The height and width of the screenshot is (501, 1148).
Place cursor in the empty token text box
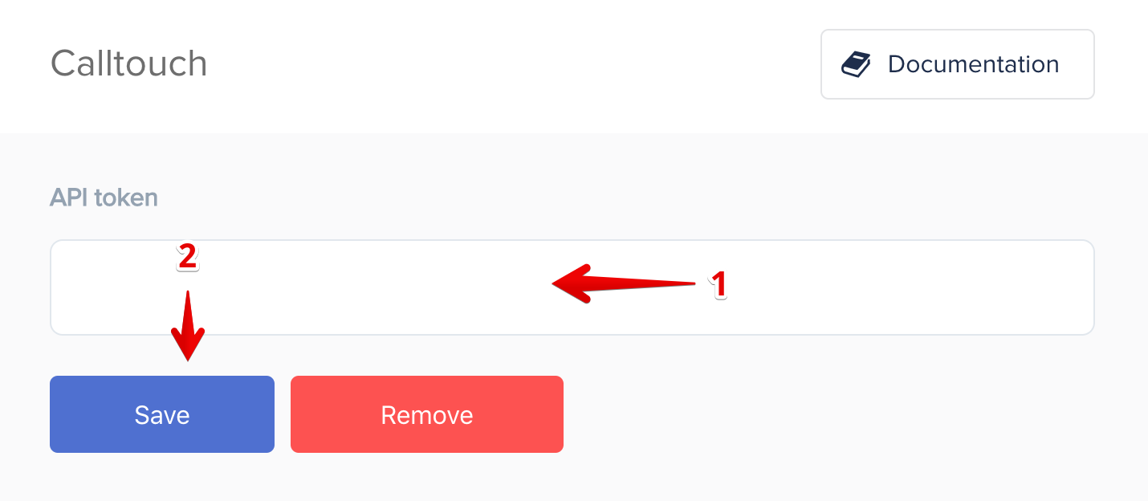pyautogui.click(x=572, y=287)
